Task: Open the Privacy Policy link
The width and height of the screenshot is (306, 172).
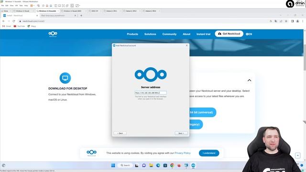Action: coord(183,153)
